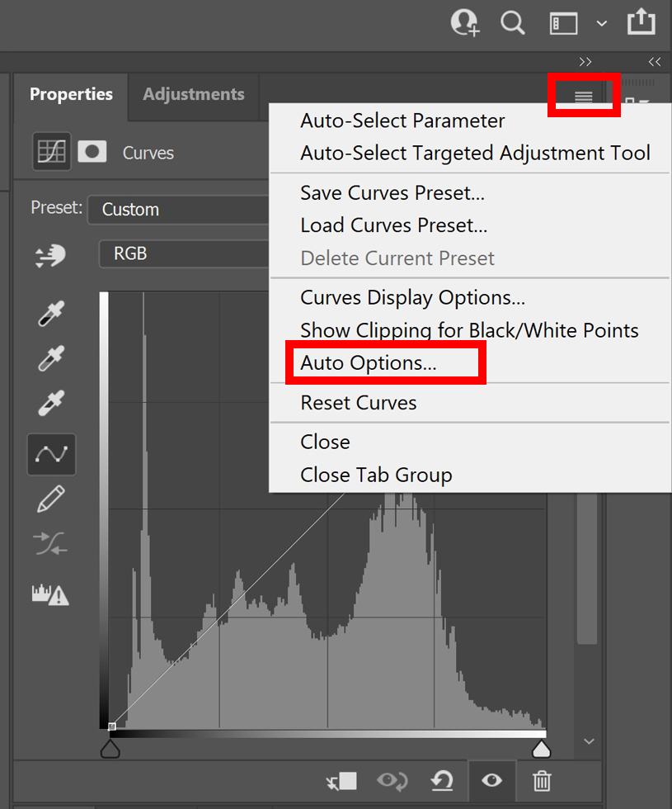Open the Properties panel flyout menu
672x809 pixels.
[584, 97]
